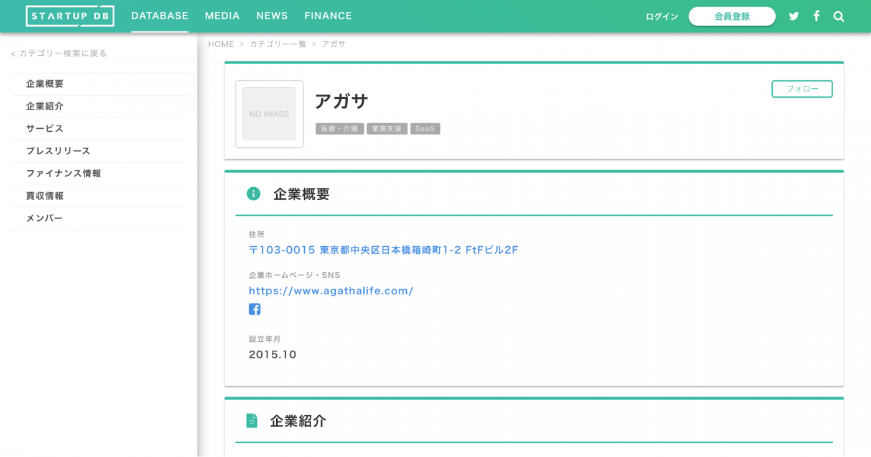Click the SaaS category tag
This screenshot has width=871, height=457.
[425, 128]
